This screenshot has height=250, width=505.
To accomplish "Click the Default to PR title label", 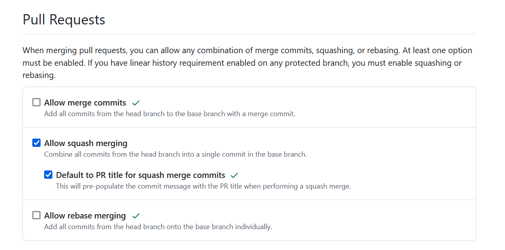I will point(141,174).
